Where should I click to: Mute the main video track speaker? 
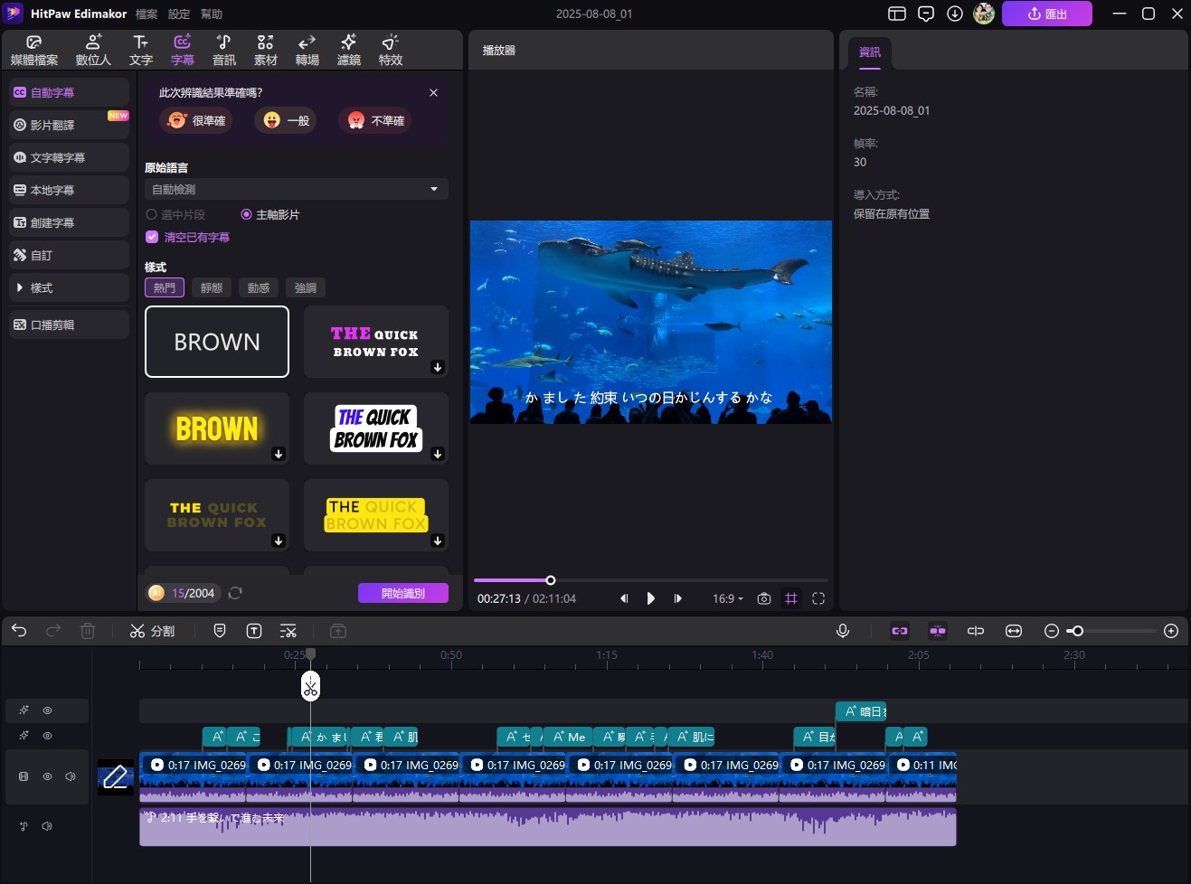click(x=70, y=776)
